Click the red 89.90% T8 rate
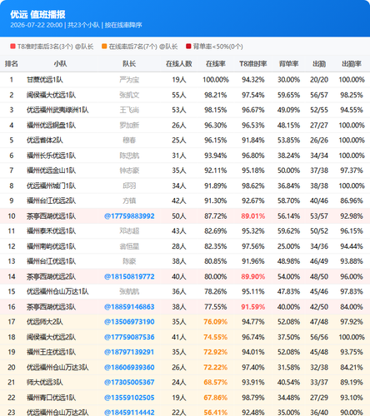Viewport: 370px width, 416px height. [x=253, y=276]
